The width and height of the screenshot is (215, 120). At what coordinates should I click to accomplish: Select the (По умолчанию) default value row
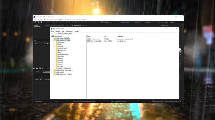(110, 39)
